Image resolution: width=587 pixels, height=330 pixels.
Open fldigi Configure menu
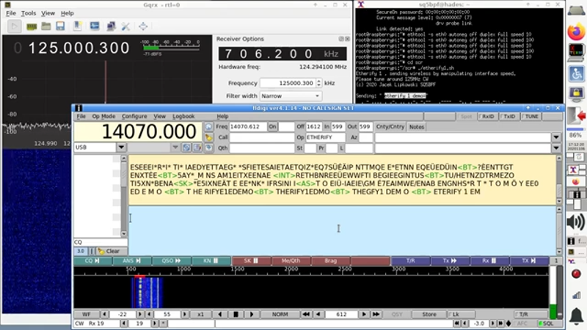134,117
